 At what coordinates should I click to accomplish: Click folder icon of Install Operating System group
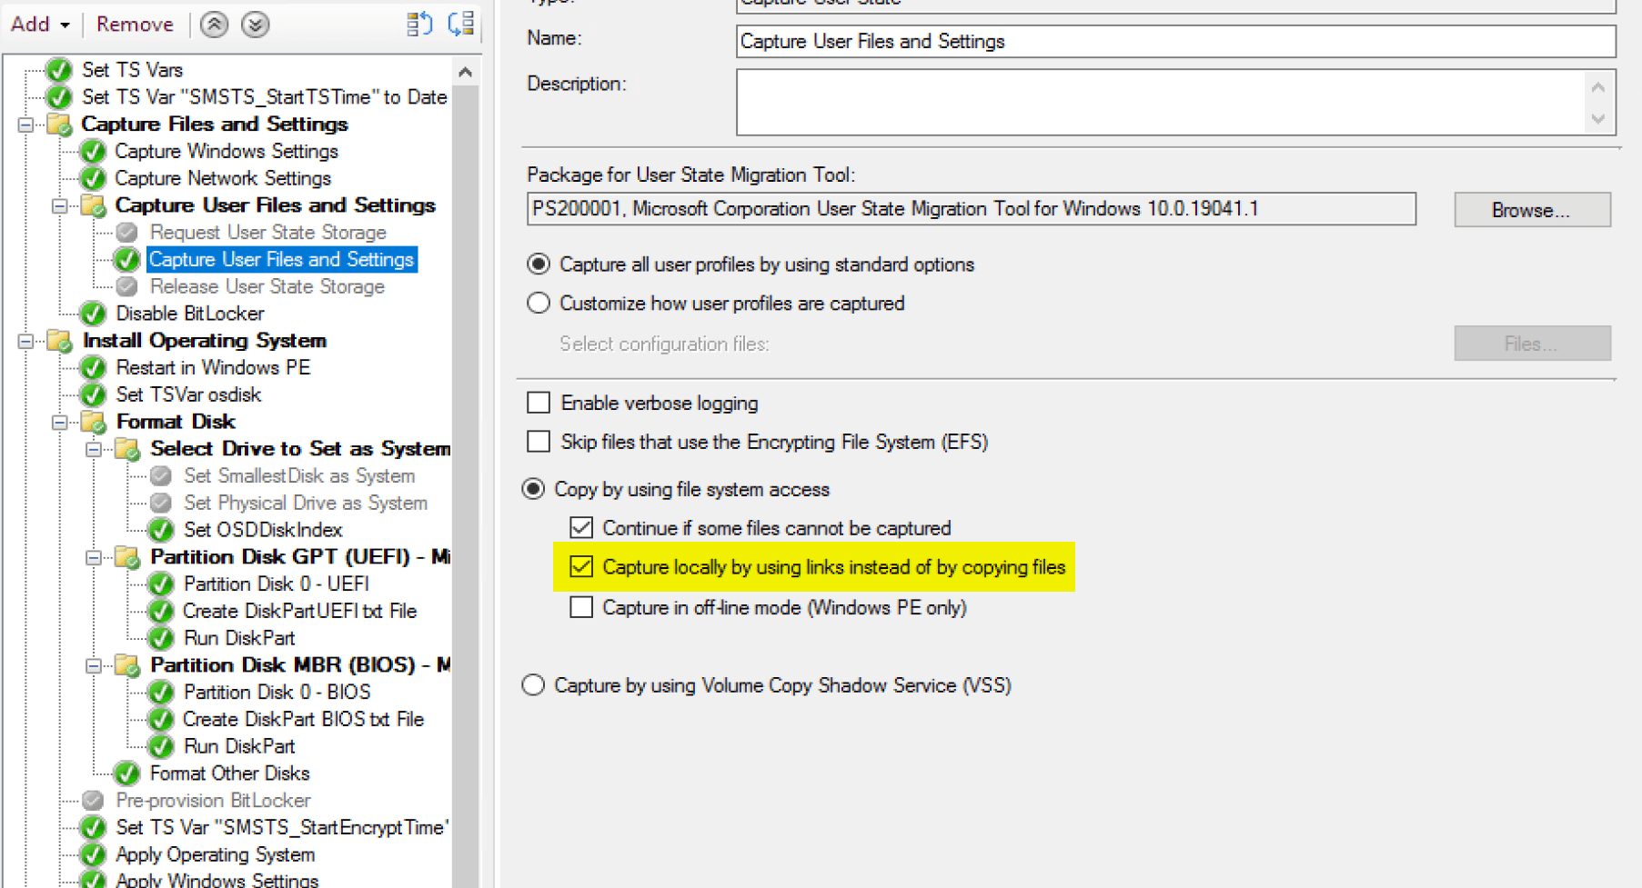coord(60,341)
